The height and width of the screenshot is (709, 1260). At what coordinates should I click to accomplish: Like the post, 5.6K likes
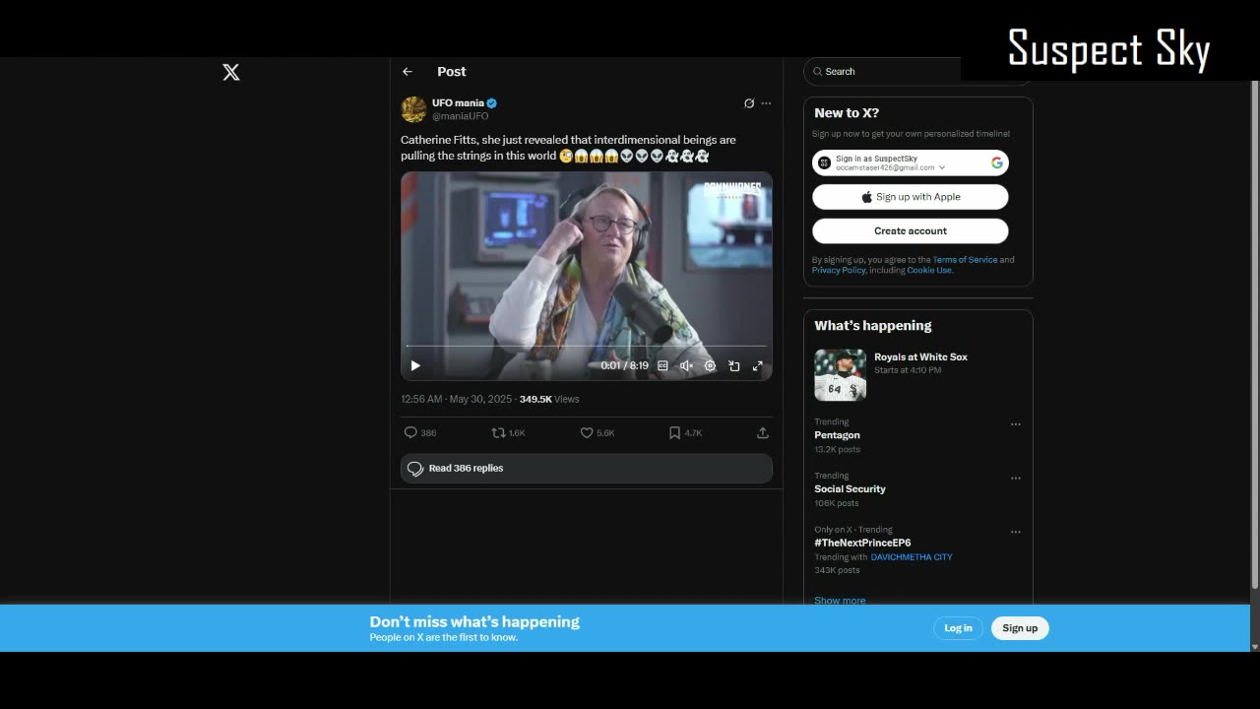tap(598, 432)
